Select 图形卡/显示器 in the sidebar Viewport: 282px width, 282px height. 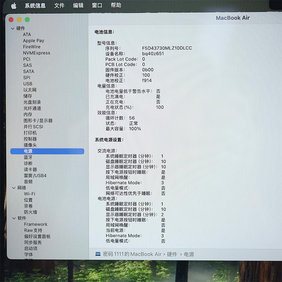click(x=38, y=121)
